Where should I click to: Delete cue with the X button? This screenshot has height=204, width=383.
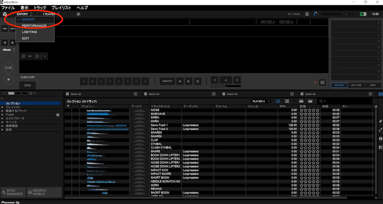point(198,81)
